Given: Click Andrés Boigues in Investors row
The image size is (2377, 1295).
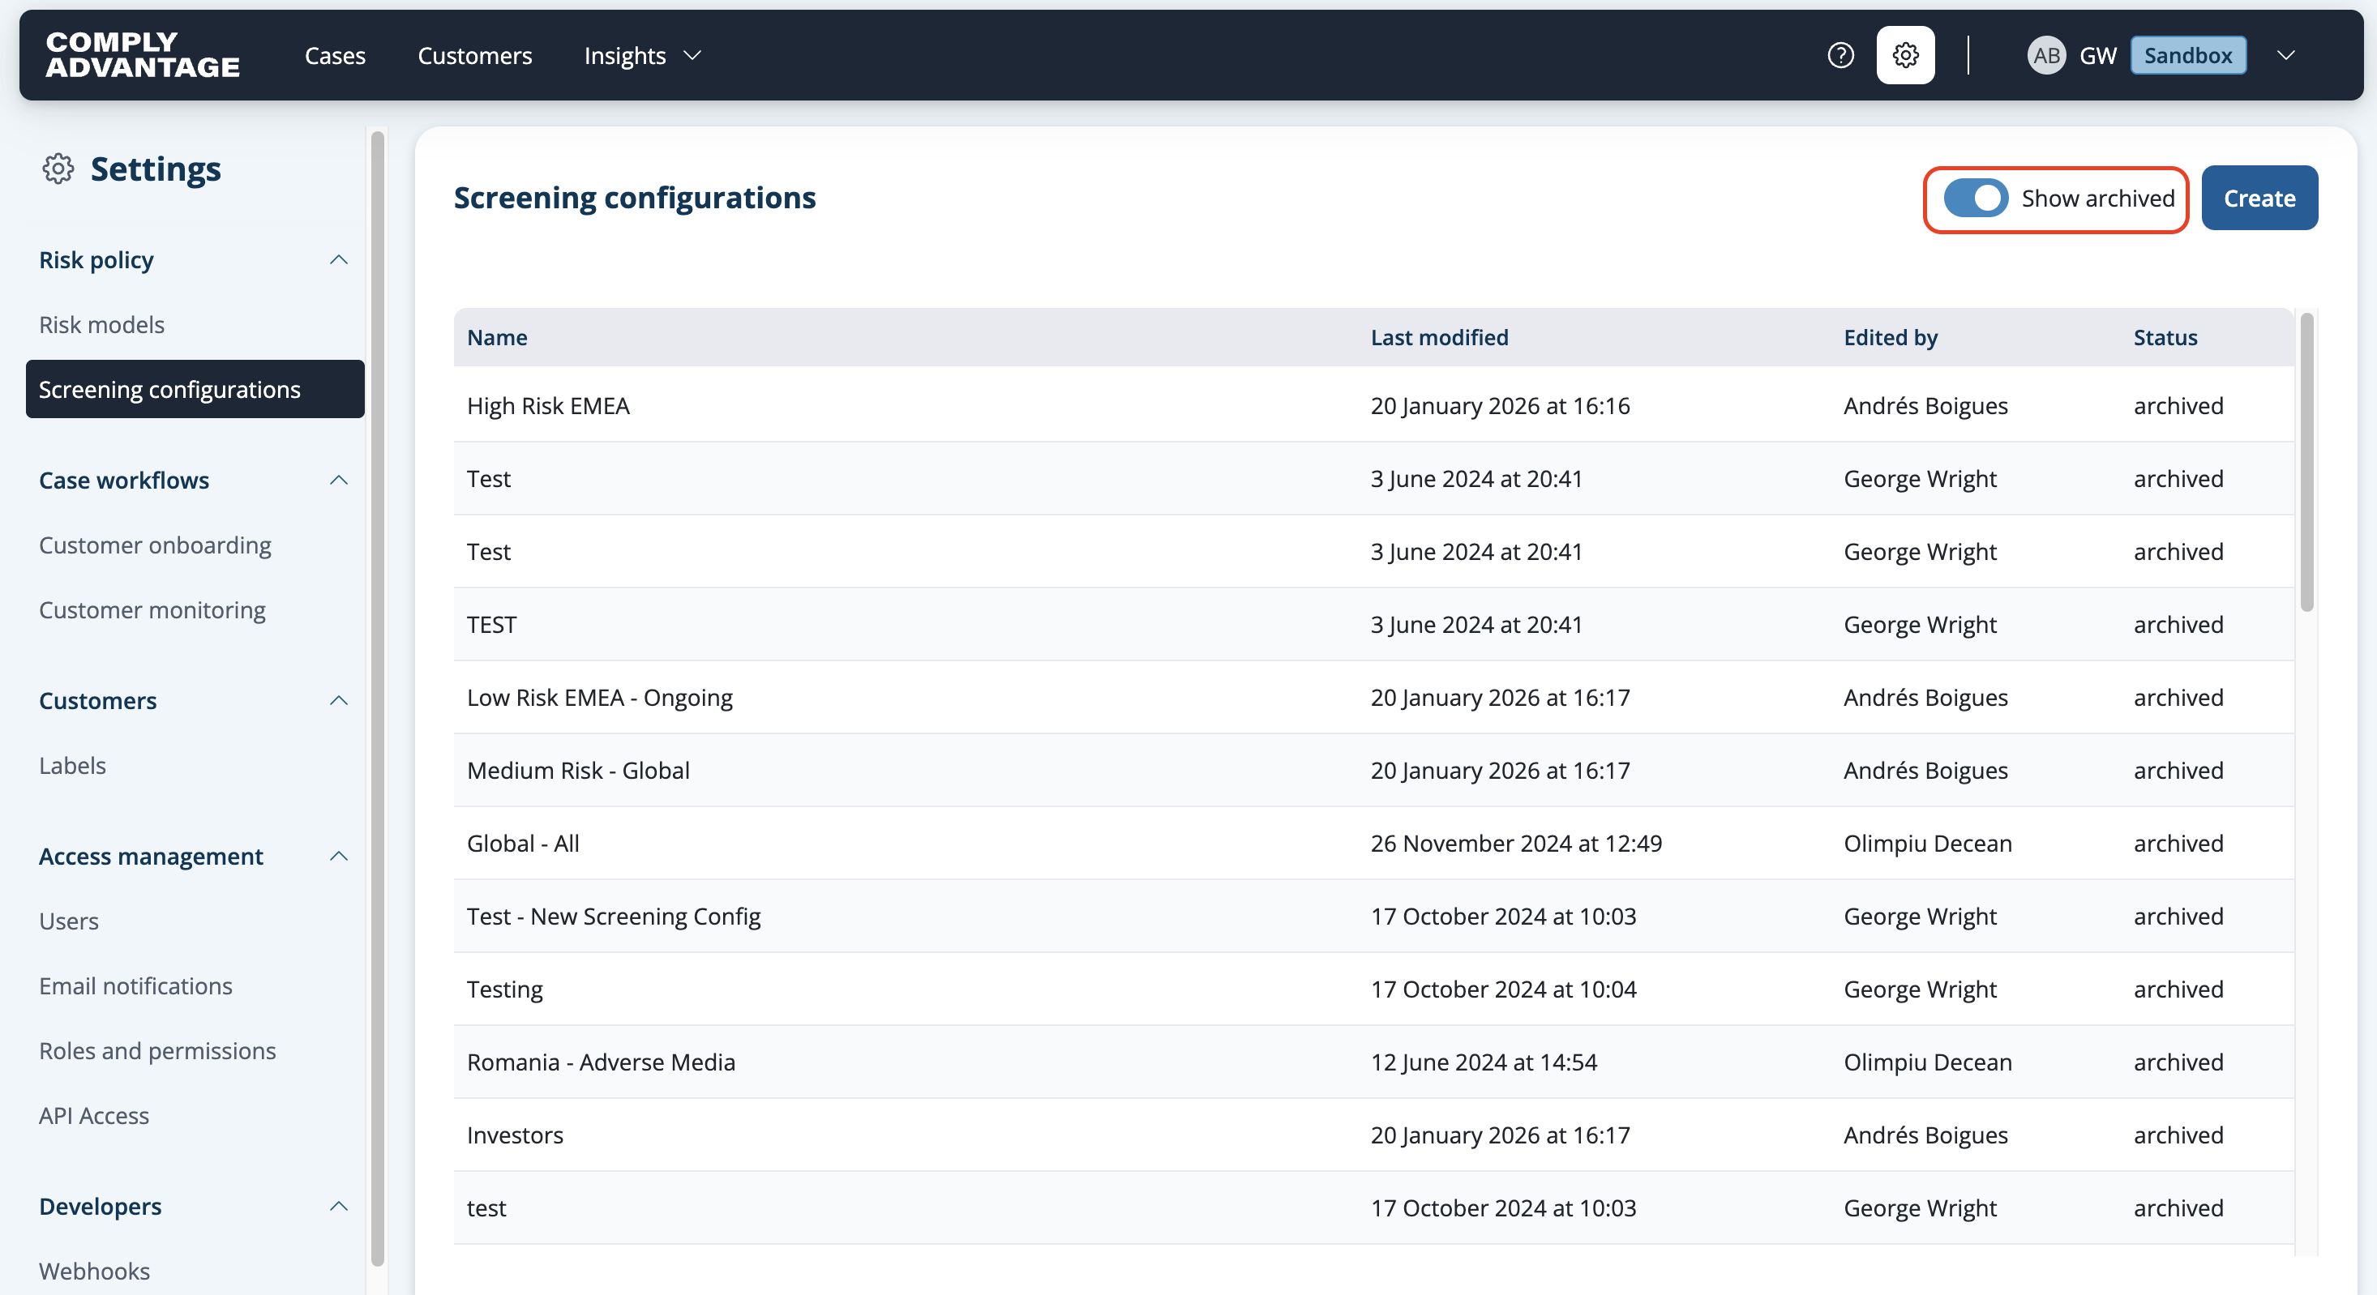Looking at the screenshot, I should tap(1925, 1135).
